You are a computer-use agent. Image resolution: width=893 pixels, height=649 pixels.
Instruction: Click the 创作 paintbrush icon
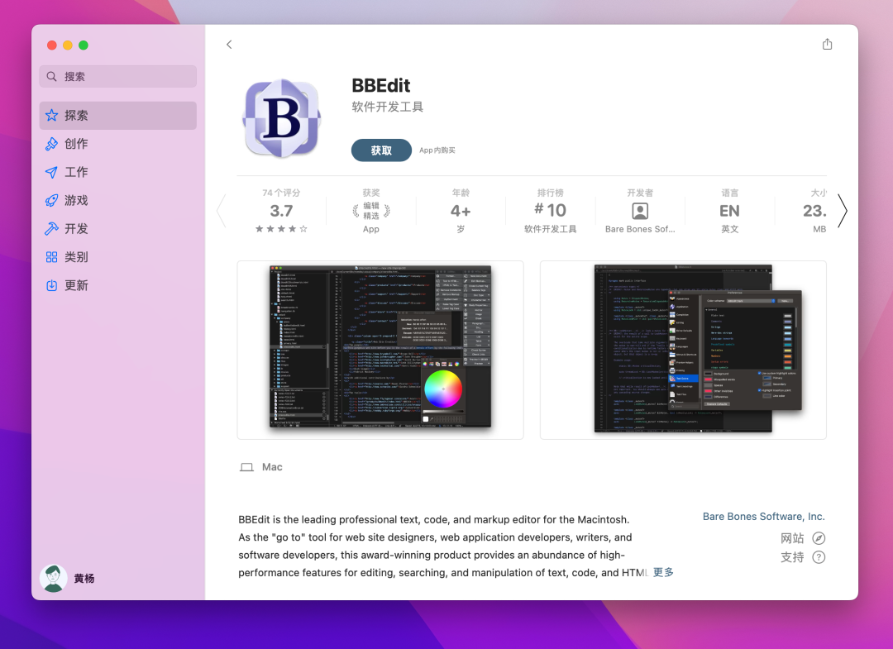(52, 144)
